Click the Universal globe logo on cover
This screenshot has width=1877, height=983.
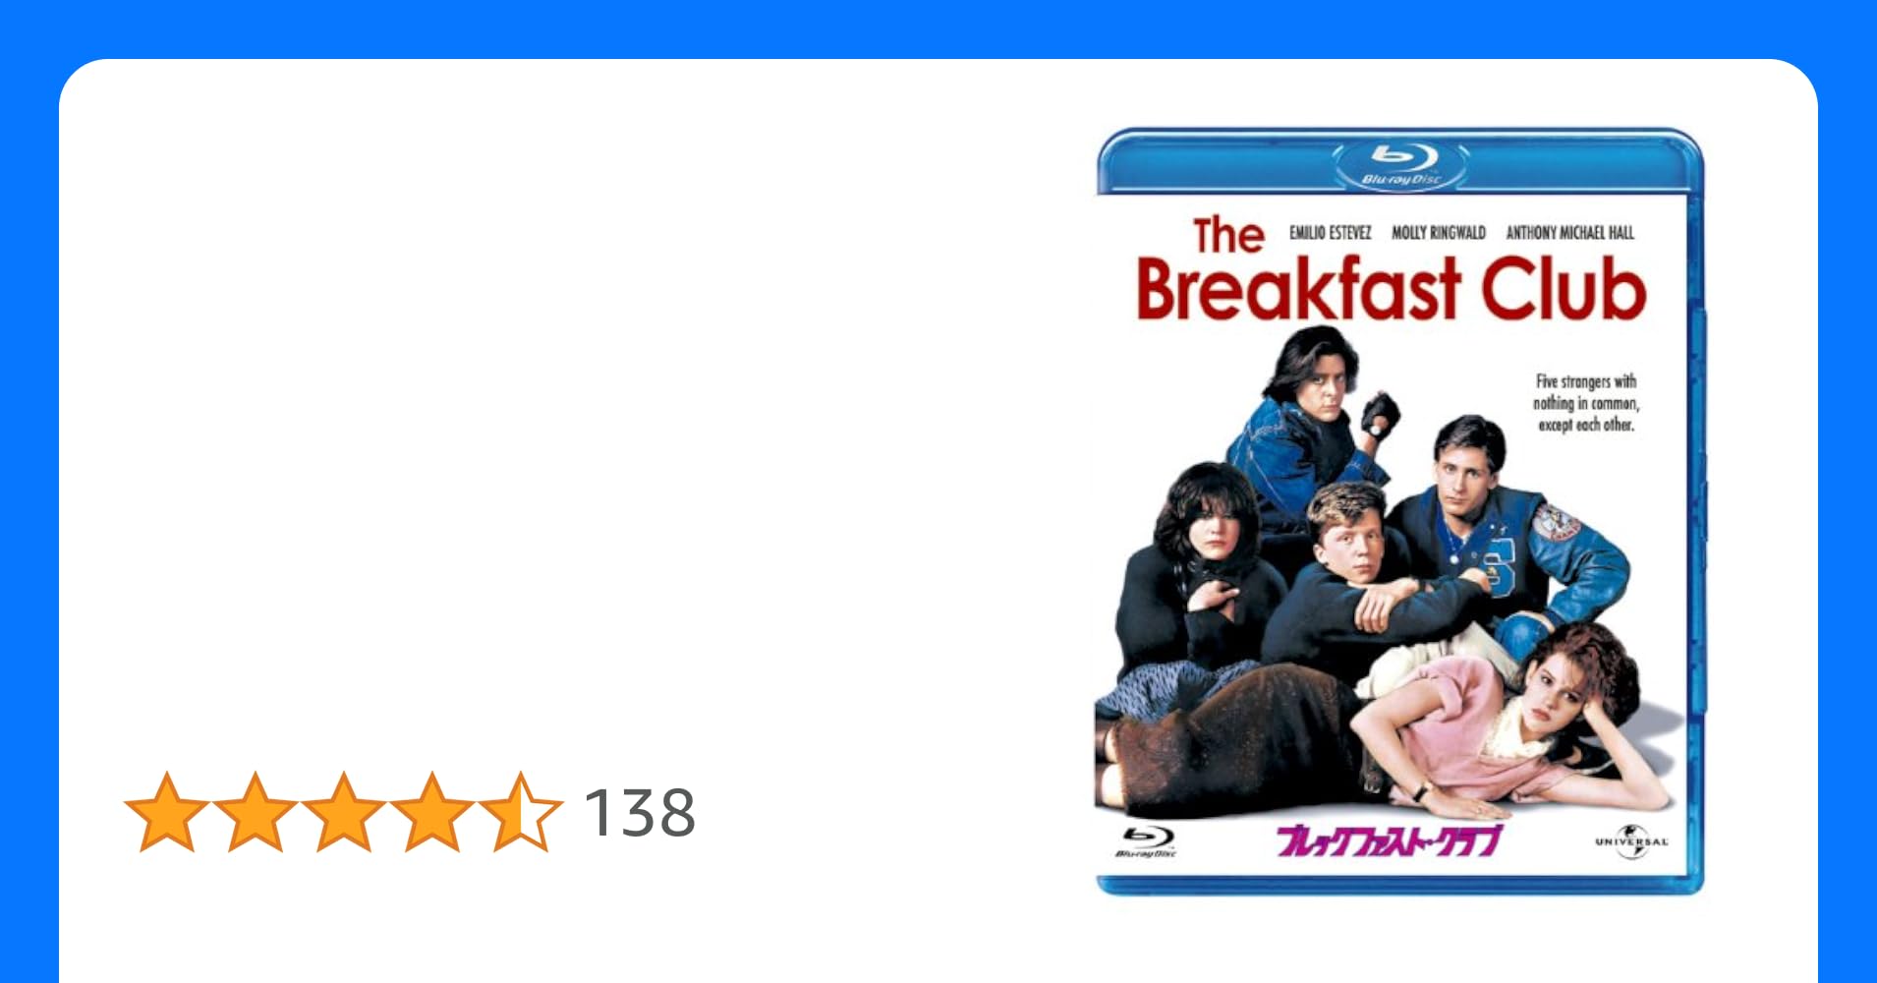pyautogui.click(x=1631, y=841)
